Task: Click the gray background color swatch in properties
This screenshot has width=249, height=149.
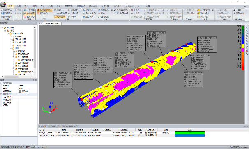Action: (20, 91)
